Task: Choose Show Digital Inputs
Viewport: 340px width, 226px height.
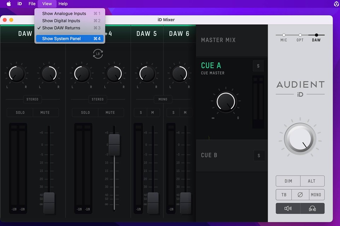Action: click(70, 20)
